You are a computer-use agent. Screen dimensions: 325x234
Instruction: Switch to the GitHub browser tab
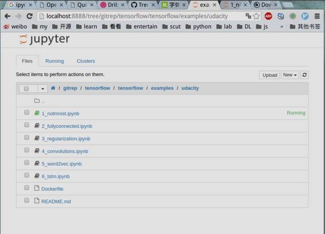[x=143, y=5]
